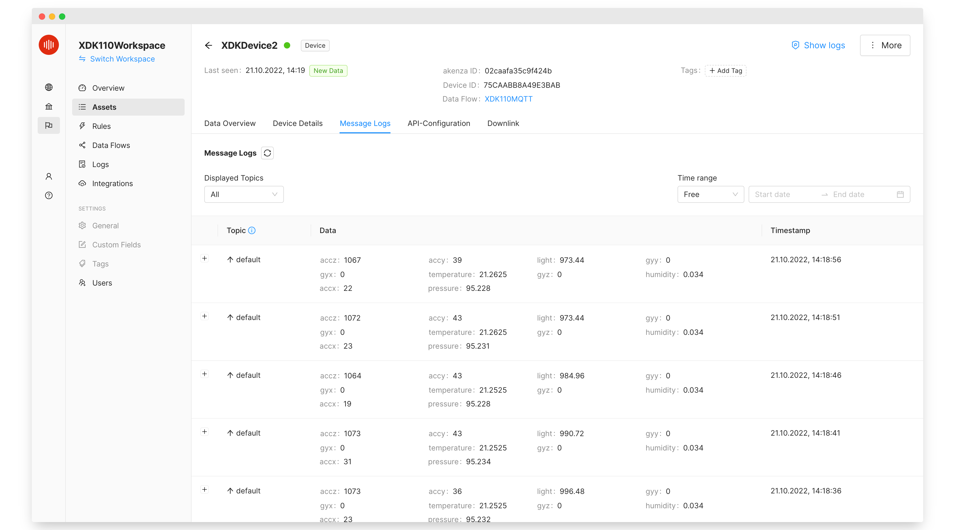Screen dimensions: 955x530
Task: Click the akenza red logo icon
Action: click(x=49, y=45)
